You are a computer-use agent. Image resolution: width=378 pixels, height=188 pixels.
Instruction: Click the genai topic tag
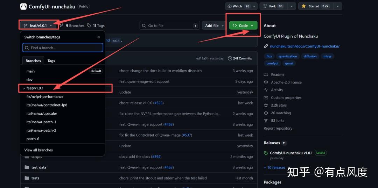tap(289, 64)
